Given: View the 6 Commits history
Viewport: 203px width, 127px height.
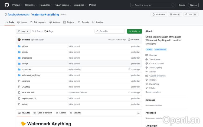Looking at the screenshot, I should (134, 40).
